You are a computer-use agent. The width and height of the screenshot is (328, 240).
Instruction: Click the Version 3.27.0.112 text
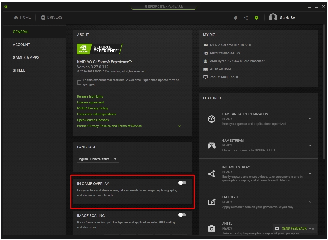click(93, 67)
